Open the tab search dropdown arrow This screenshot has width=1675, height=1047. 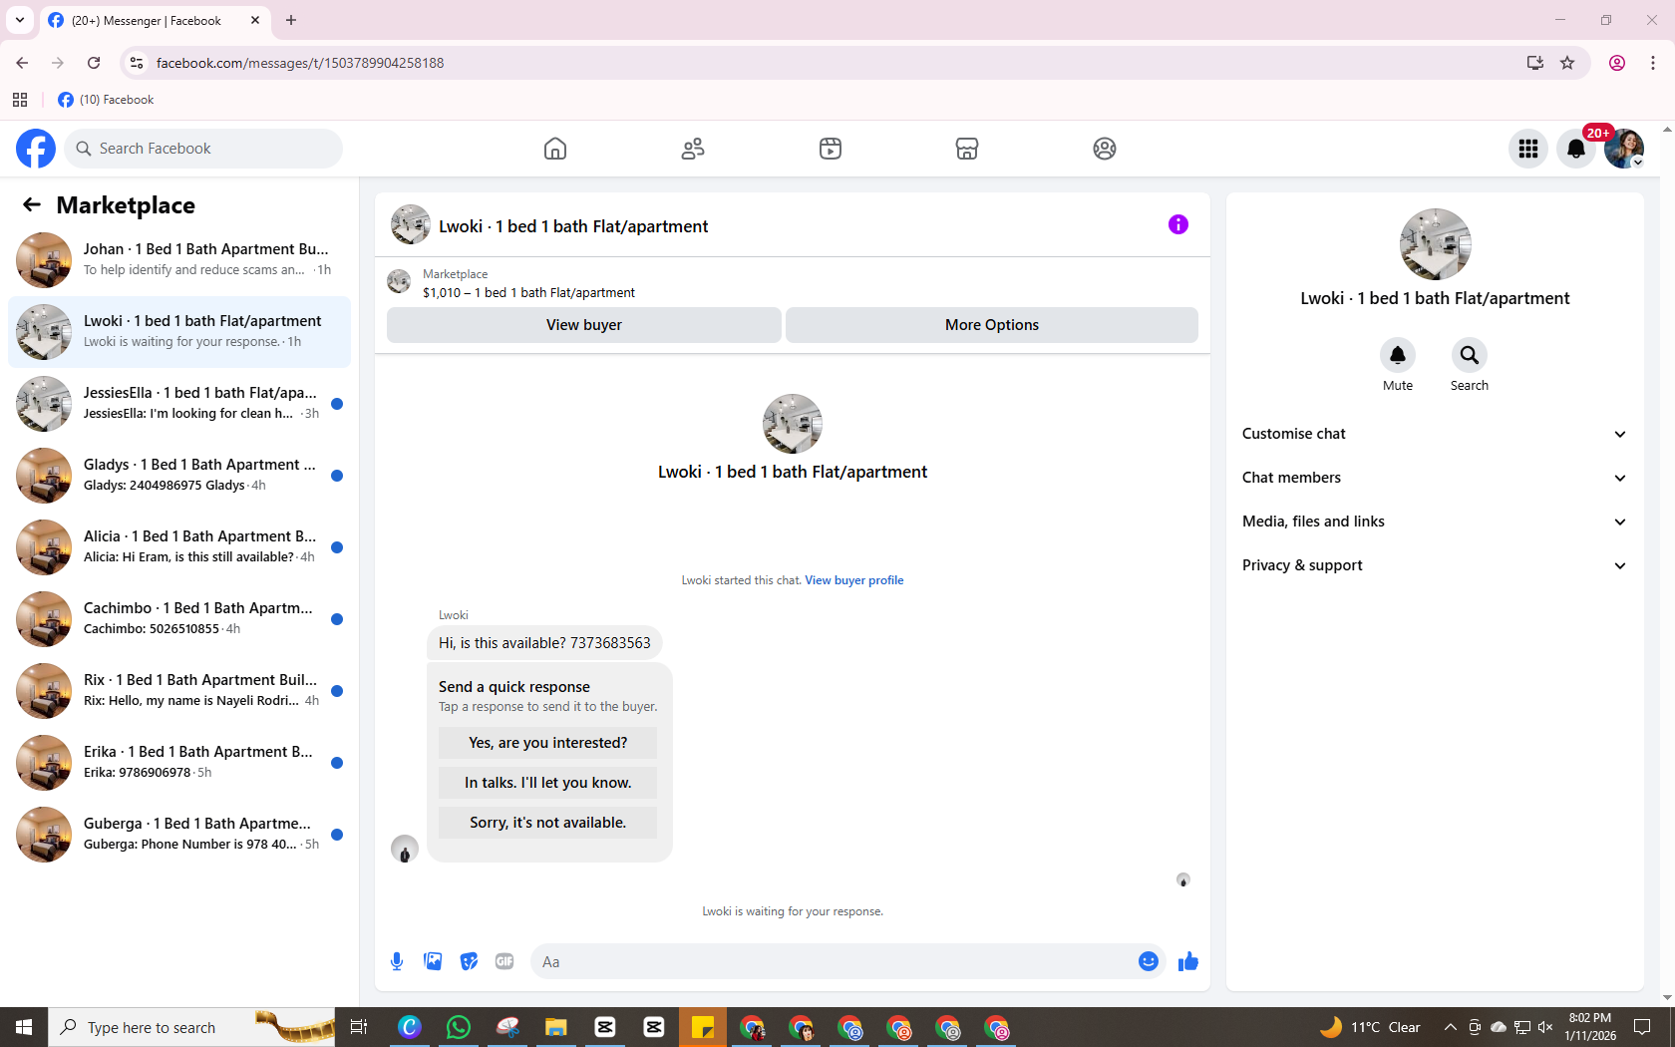[20, 20]
